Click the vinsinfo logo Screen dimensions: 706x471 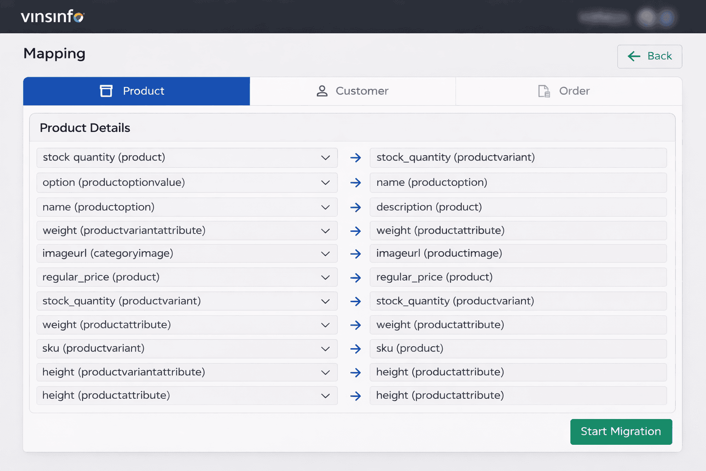52,17
